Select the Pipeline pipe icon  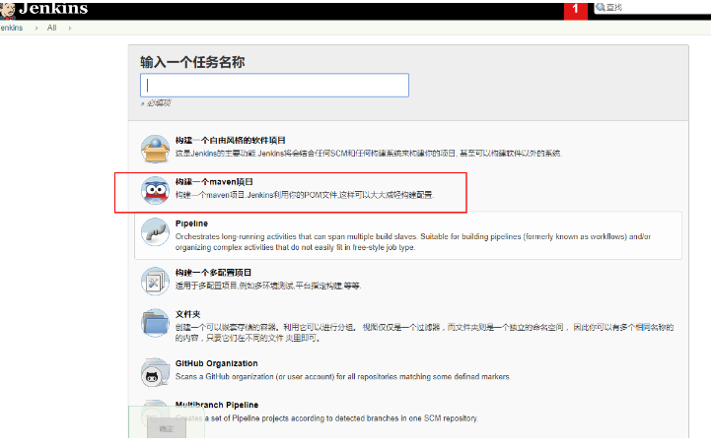click(x=155, y=232)
